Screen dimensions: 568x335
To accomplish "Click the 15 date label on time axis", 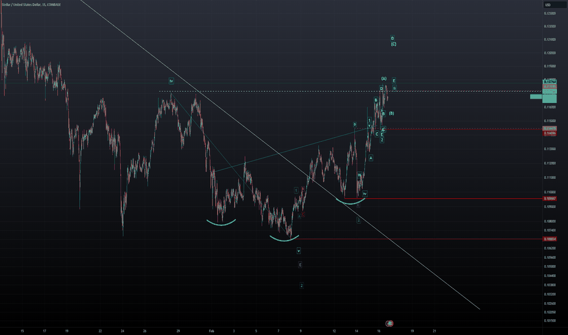I will 22,331.
